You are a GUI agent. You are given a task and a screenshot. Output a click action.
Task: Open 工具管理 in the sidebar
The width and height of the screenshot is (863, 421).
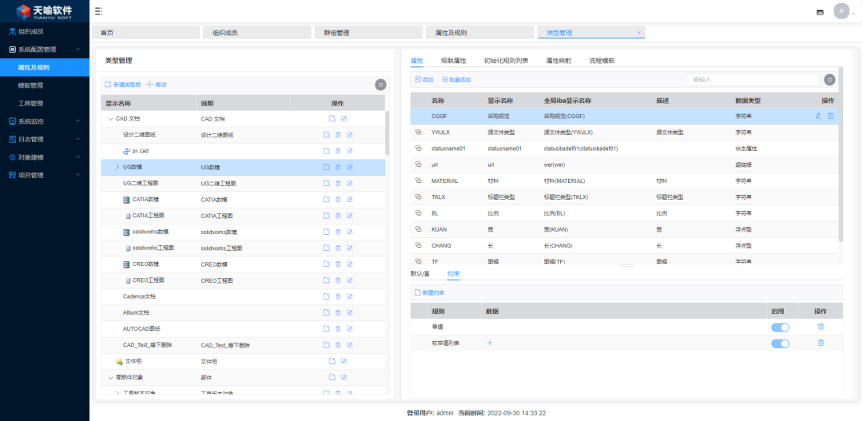[30, 104]
